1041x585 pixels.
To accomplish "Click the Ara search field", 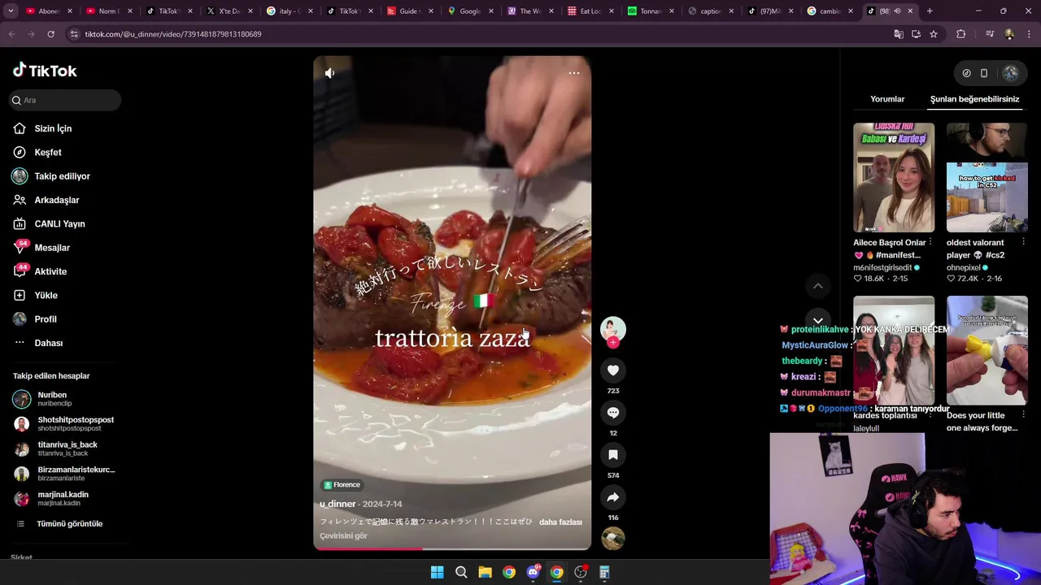I will [x=65, y=100].
